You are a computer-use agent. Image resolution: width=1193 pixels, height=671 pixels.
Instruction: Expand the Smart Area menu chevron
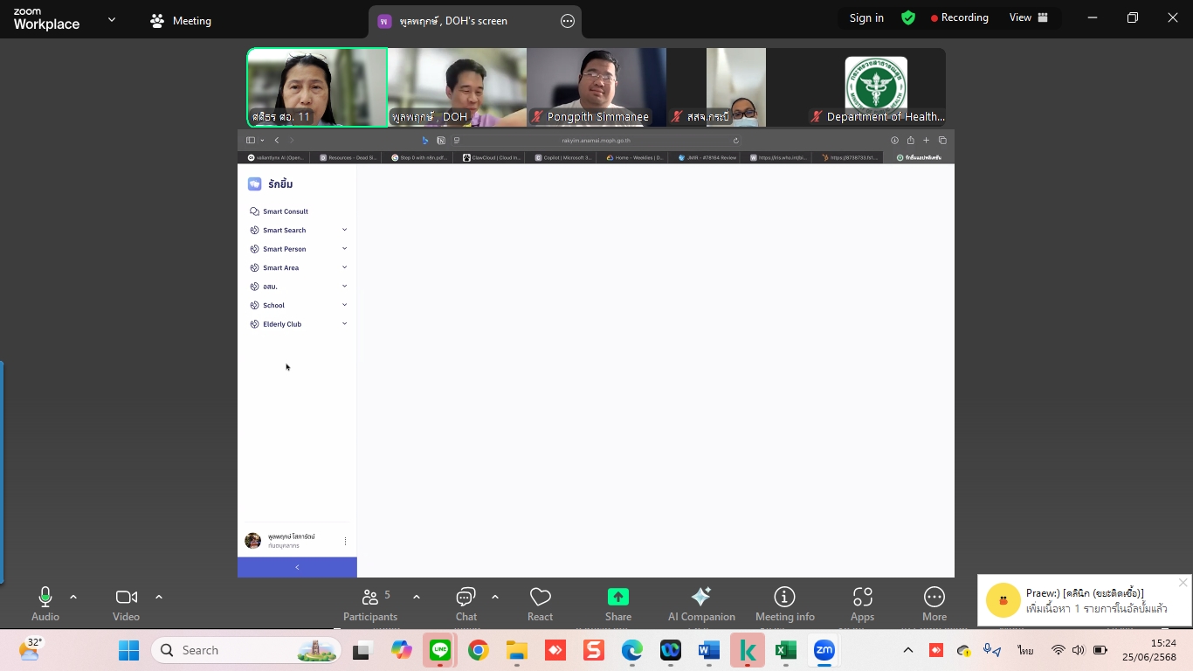pyautogui.click(x=344, y=267)
